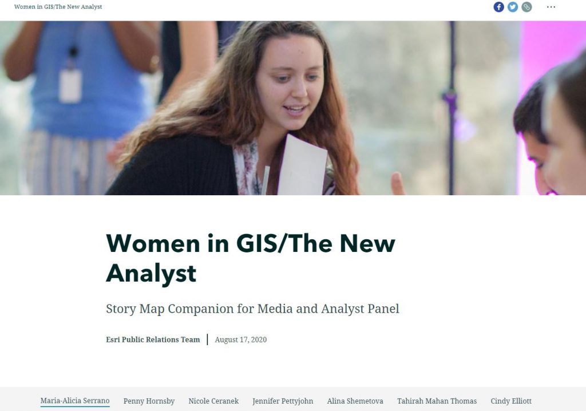The height and width of the screenshot is (411, 586).
Task: Go to Nicole Ceranek section
Action: (213, 401)
